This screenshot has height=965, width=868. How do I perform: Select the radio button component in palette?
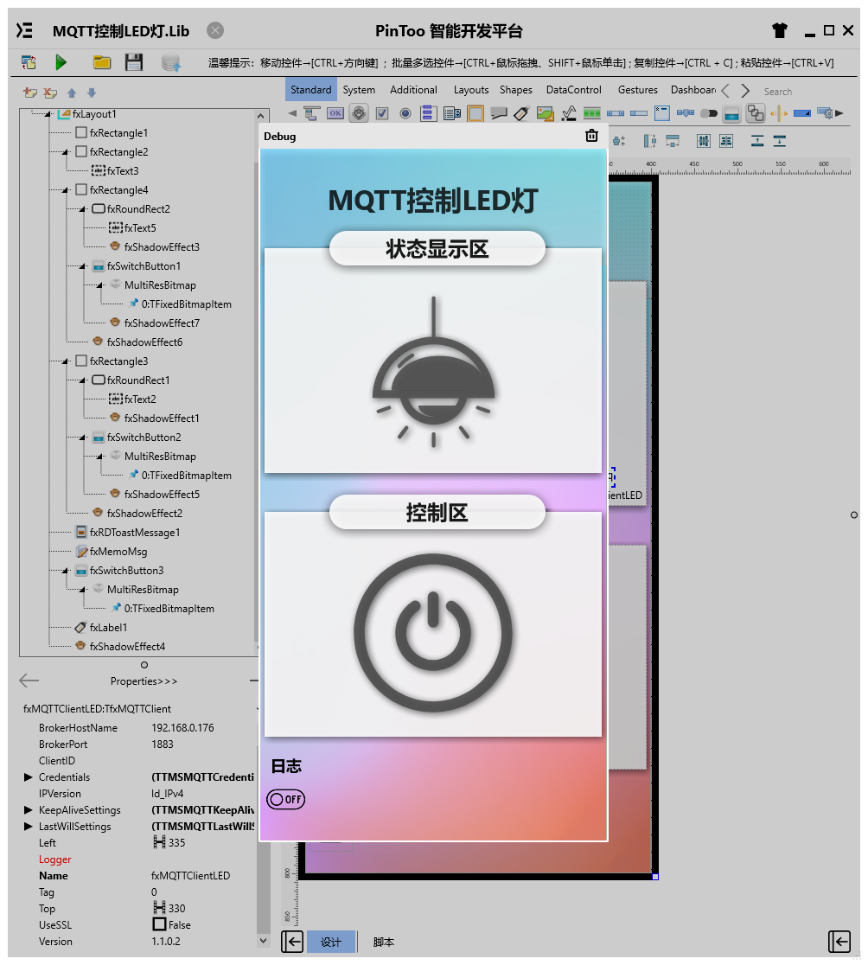pyautogui.click(x=405, y=113)
